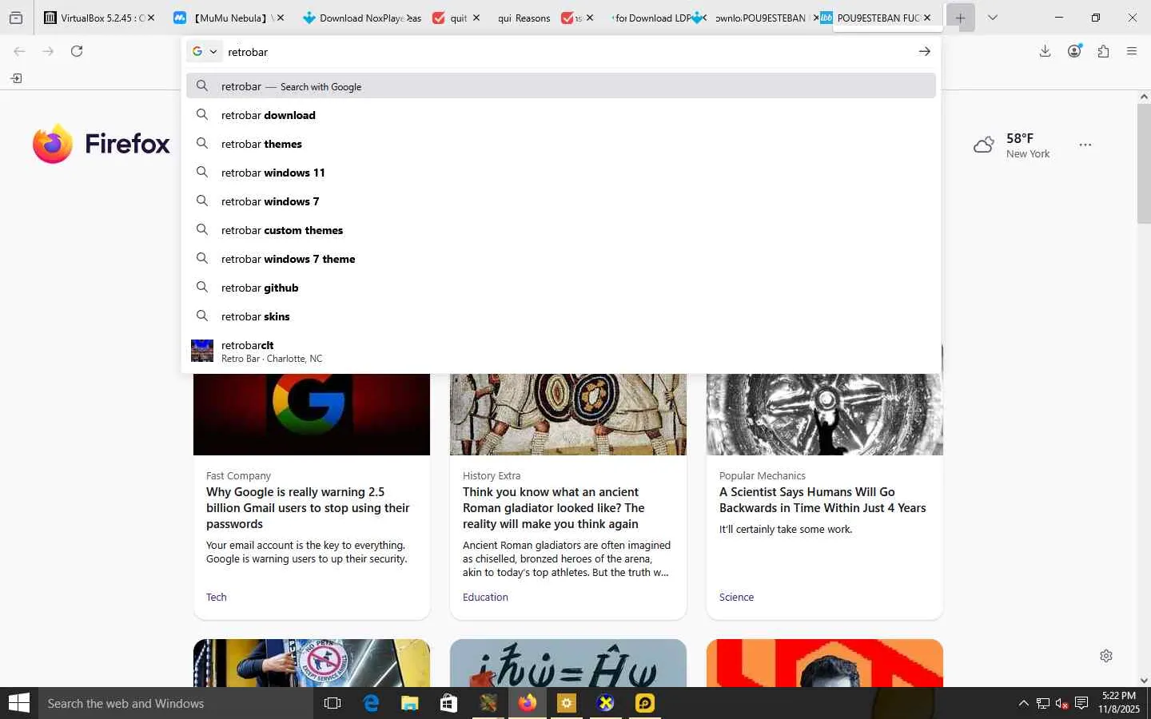The height and width of the screenshot is (719, 1151).
Task: Open the Gmail passwords warning article
Action: coord(308,508)
